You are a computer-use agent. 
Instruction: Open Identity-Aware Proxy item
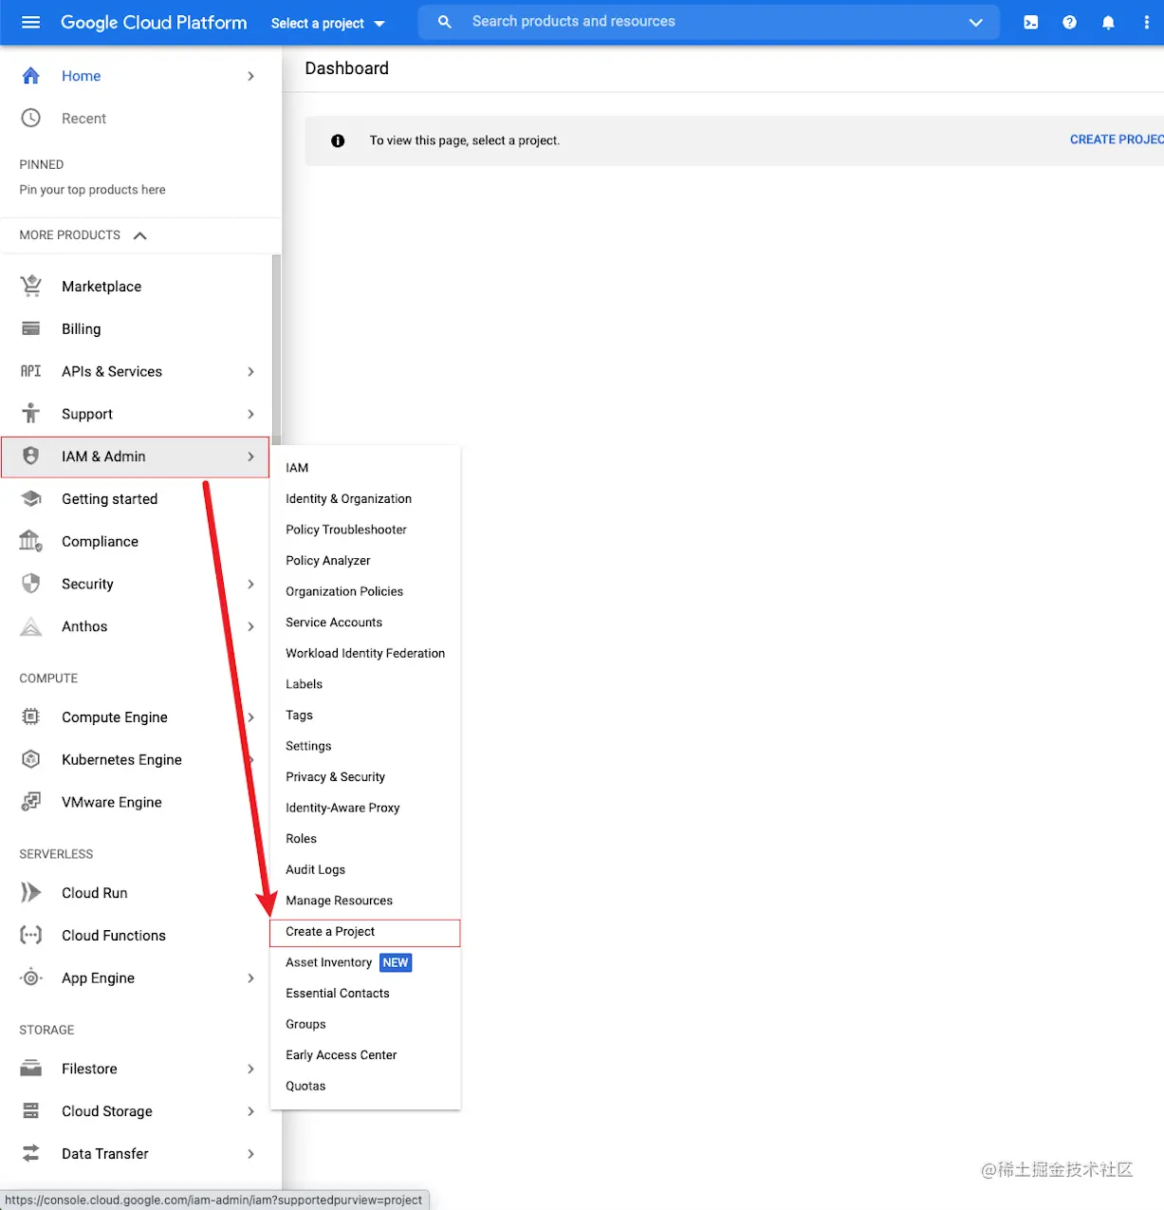tap(365, 808)
